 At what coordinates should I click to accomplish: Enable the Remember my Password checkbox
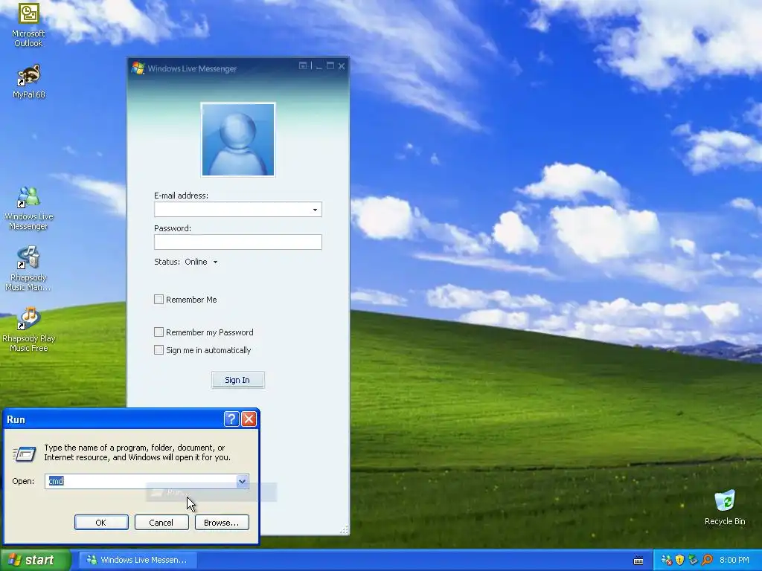pyautogui.click(x=159, y=332)
